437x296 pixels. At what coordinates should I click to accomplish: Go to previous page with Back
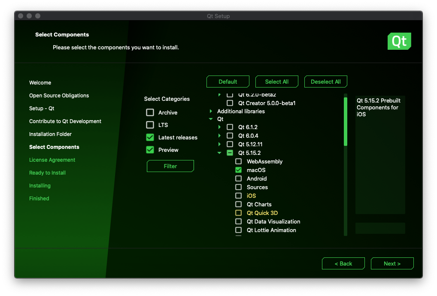coord(343,263)
